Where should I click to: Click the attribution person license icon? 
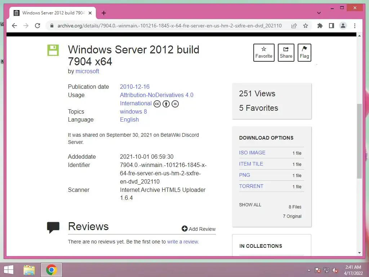pos(166,104)
